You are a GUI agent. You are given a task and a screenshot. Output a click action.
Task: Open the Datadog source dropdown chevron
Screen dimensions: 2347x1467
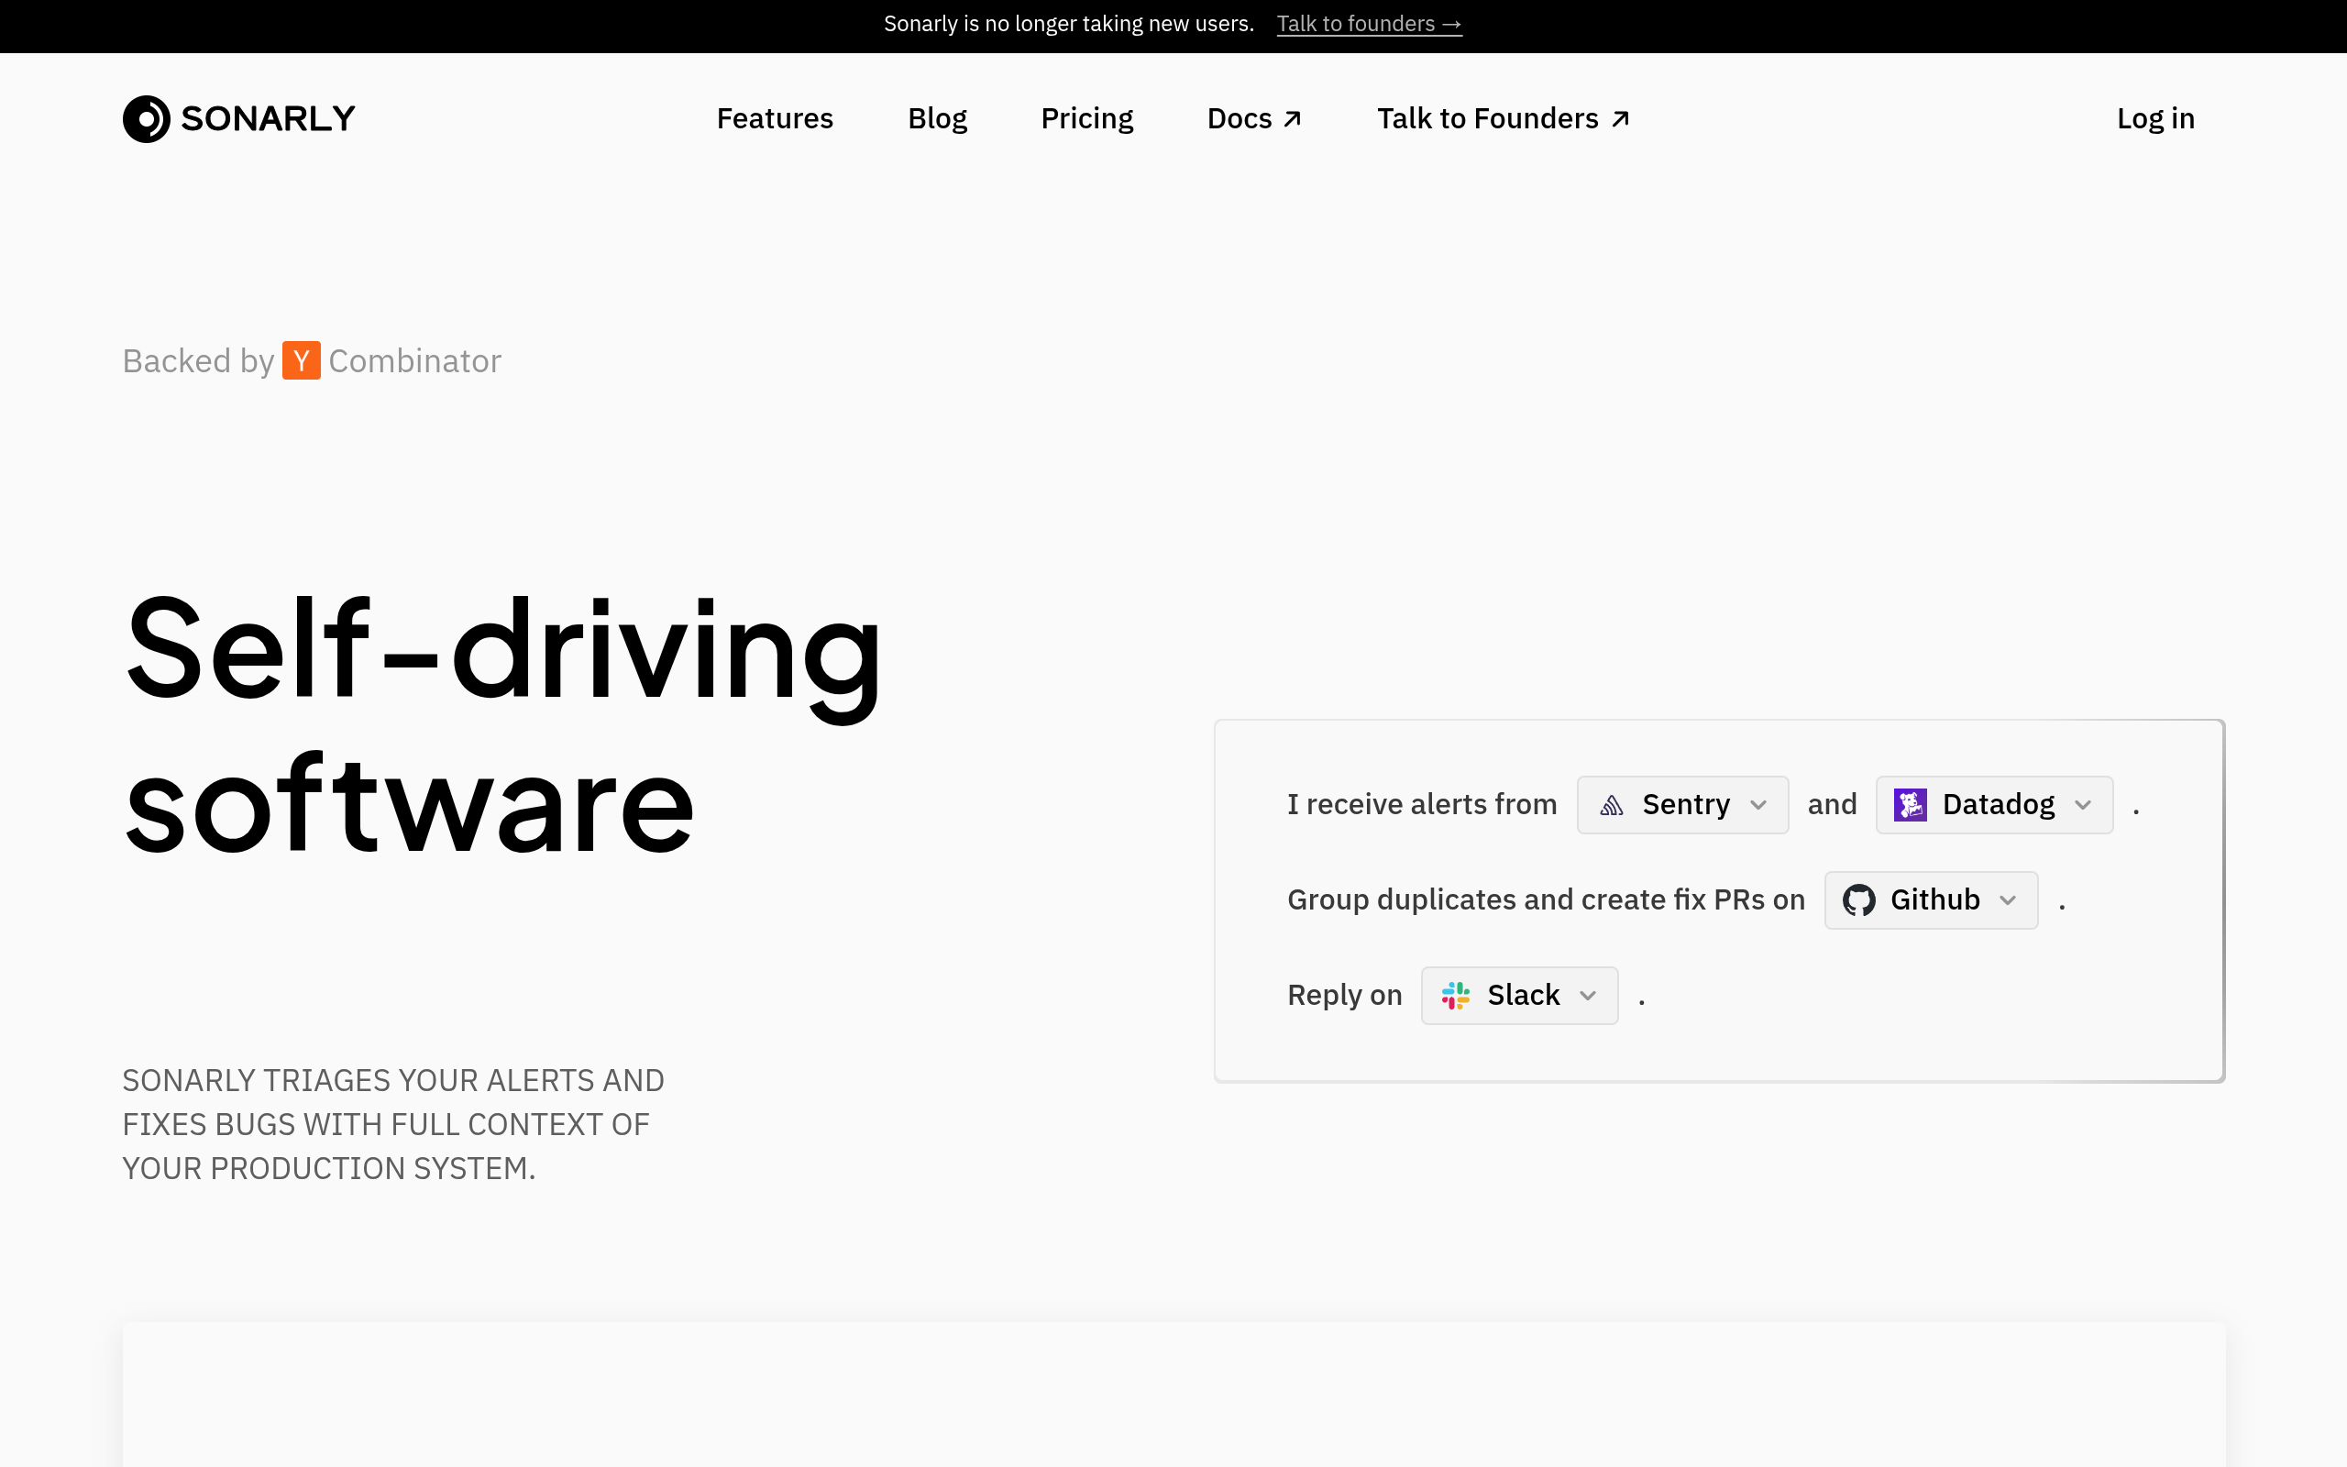click(x=2082, y=804)
